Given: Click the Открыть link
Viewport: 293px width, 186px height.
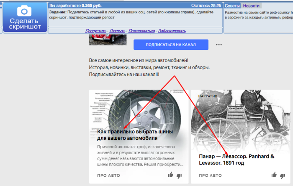Looking at the screenshot, I should (118, 31).
